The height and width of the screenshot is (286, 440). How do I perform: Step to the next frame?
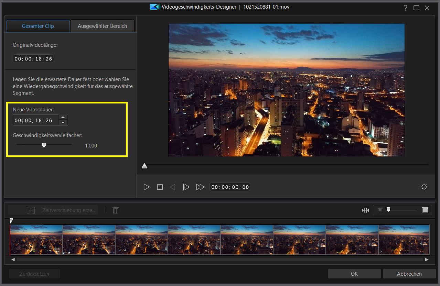[186, 187]
